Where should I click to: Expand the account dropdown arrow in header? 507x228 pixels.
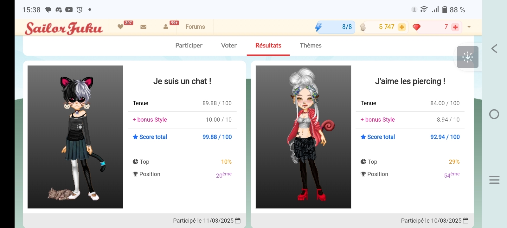point(469,27)
